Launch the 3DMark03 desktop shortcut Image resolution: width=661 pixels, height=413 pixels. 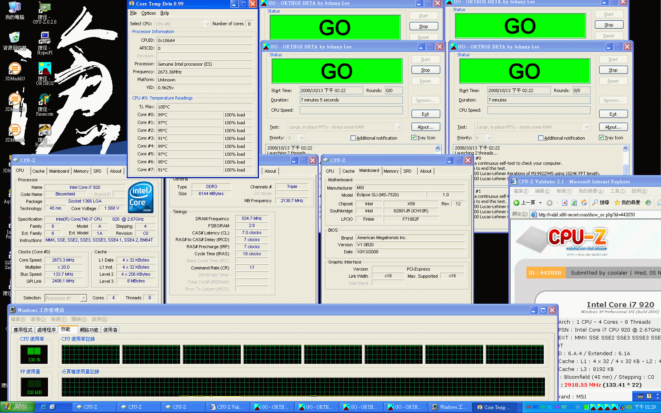click(15, 71)
